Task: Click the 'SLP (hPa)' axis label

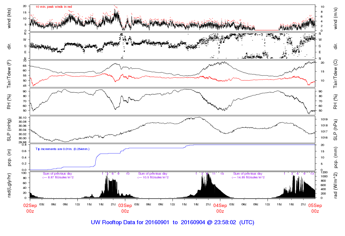Action: [335, 130]
